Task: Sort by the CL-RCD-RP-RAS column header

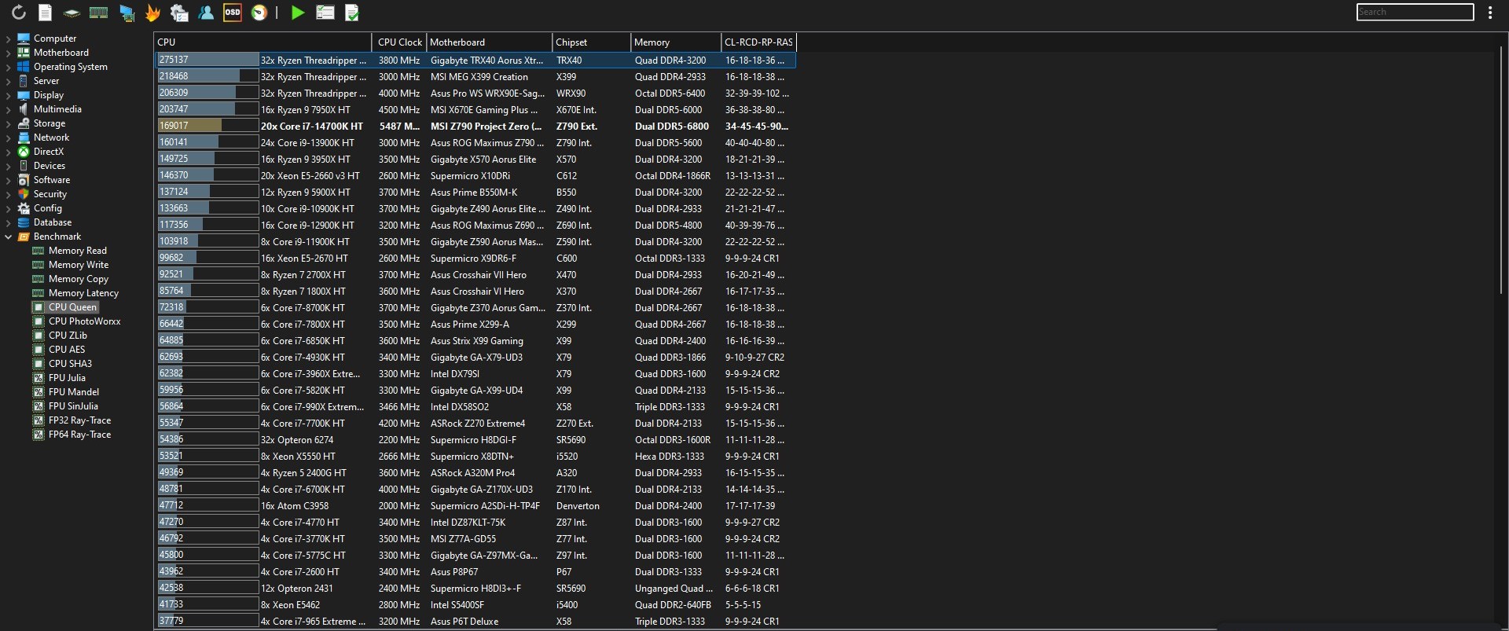Action: (x=758, y=42)
